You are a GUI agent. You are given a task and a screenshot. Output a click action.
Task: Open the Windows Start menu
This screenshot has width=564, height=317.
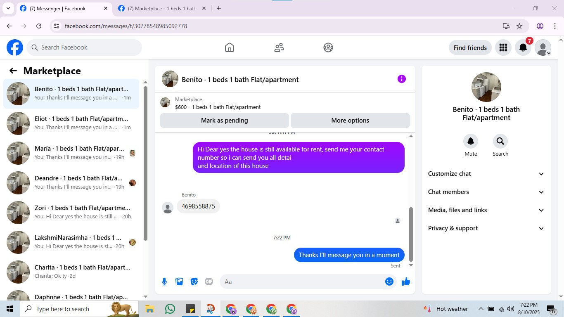tap(10, 309)
